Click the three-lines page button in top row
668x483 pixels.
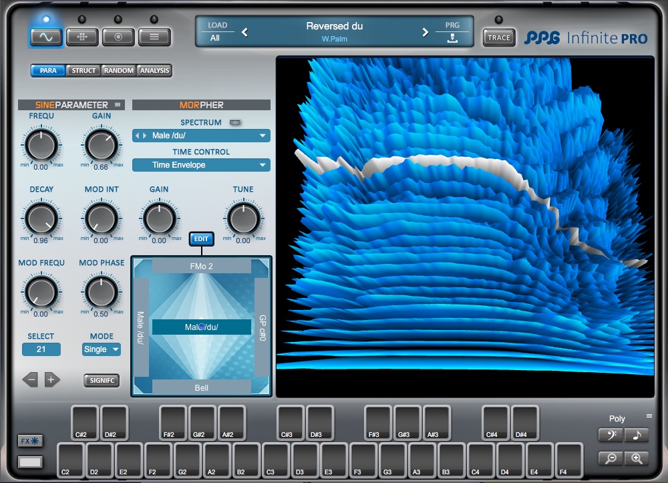tap(154, 37)
